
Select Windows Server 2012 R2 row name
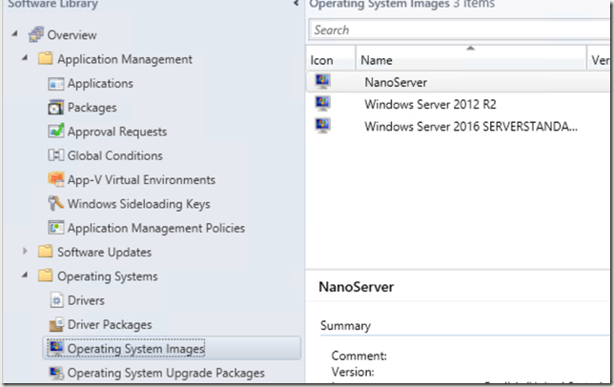coord(430,104)
